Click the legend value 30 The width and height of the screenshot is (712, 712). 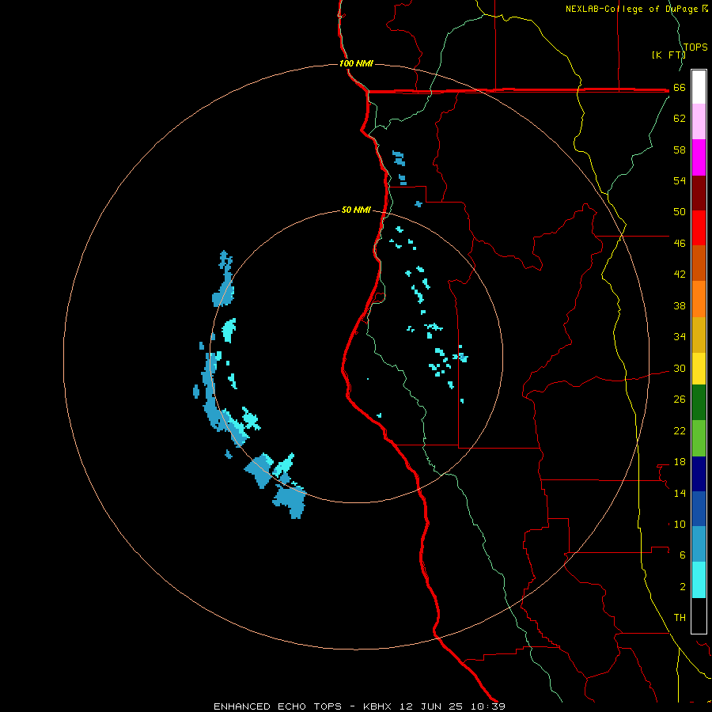click(680, 368)
